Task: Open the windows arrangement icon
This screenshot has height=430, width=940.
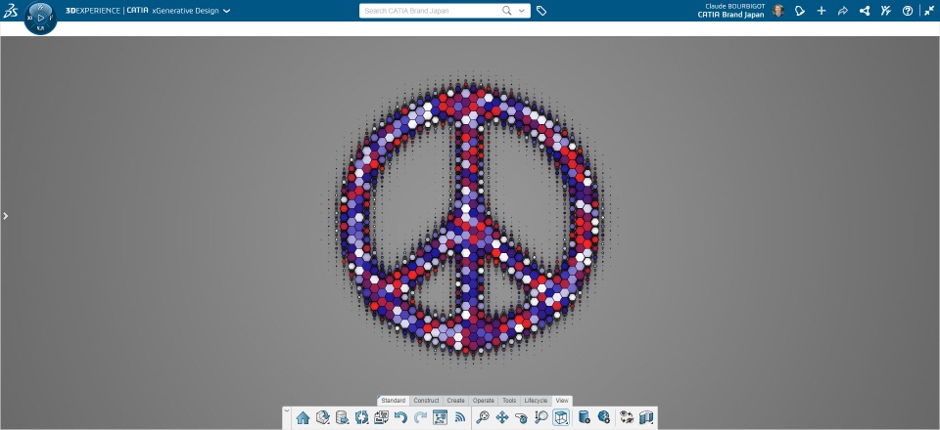Action: tap(381, 417)
